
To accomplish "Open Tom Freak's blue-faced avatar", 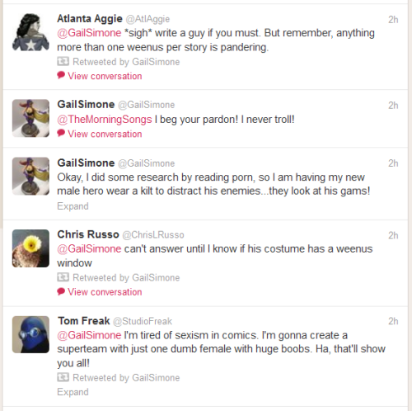I will 30,334.
